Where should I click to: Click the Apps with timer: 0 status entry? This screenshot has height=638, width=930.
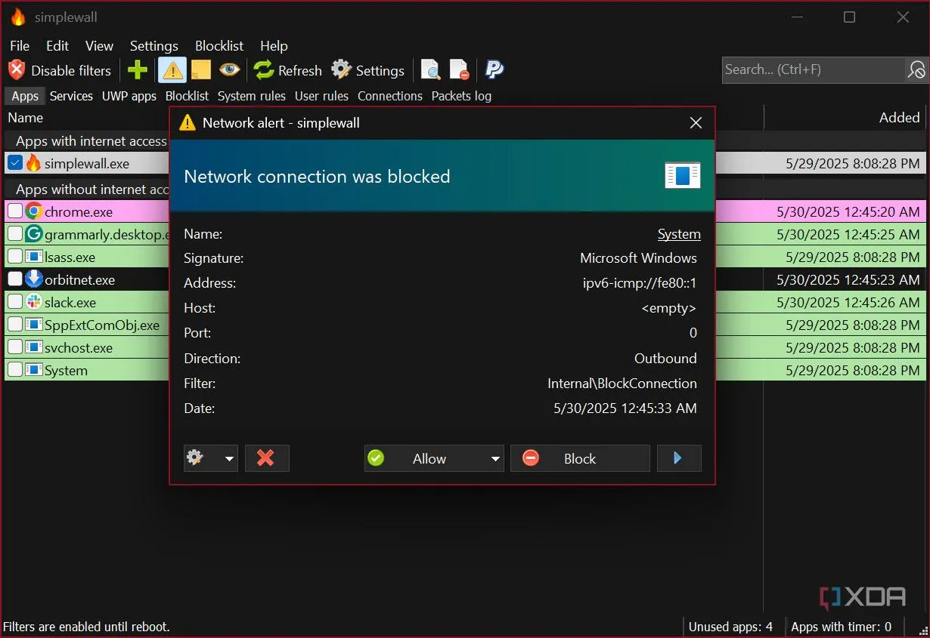[842, 627]
